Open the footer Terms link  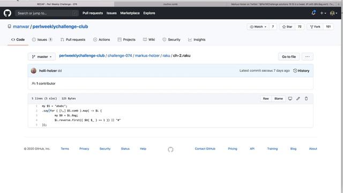65,149
